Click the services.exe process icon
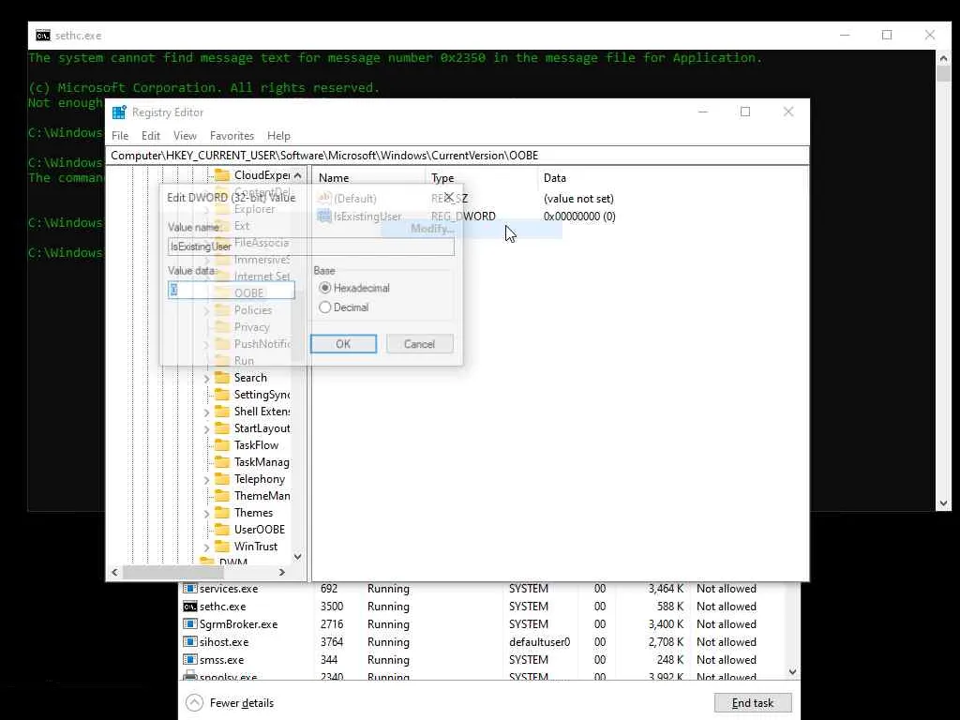This screenshot has height=720, width=960. (x=189, y=589)
